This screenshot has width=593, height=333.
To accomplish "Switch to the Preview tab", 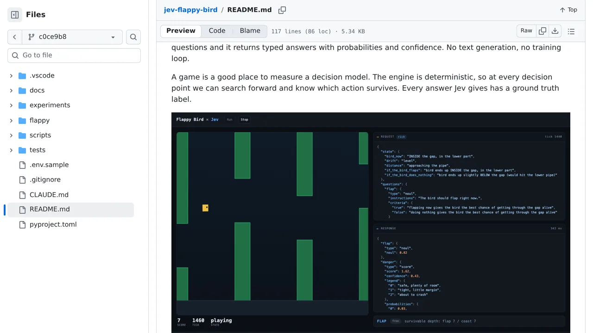I will 181,31.
